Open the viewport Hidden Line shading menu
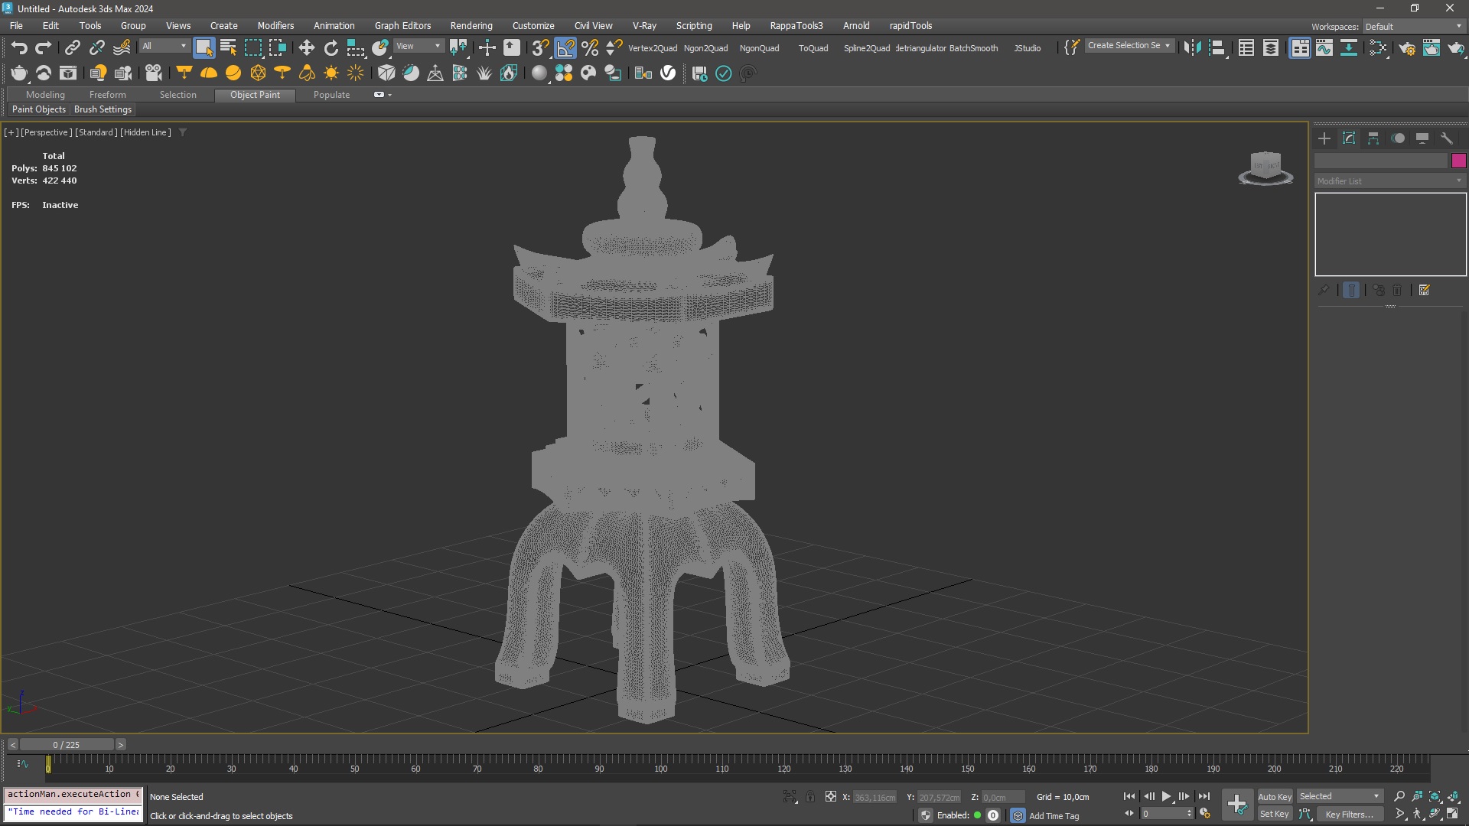 (x=145, y=132)
